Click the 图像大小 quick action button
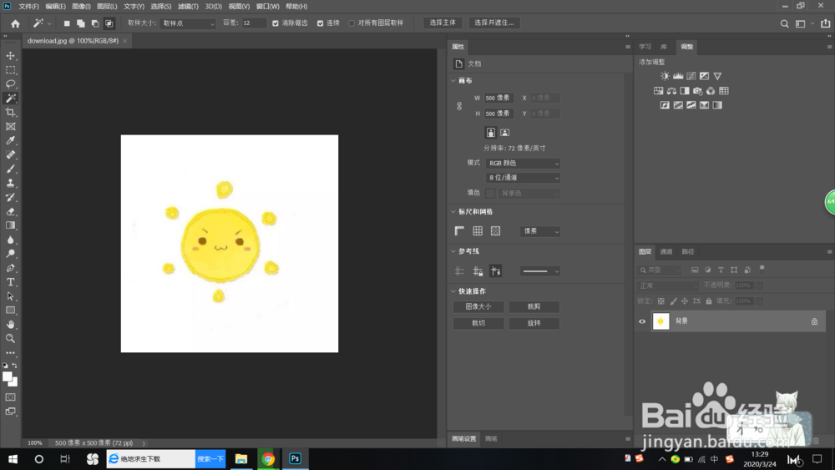 click(x=478, y=306)
